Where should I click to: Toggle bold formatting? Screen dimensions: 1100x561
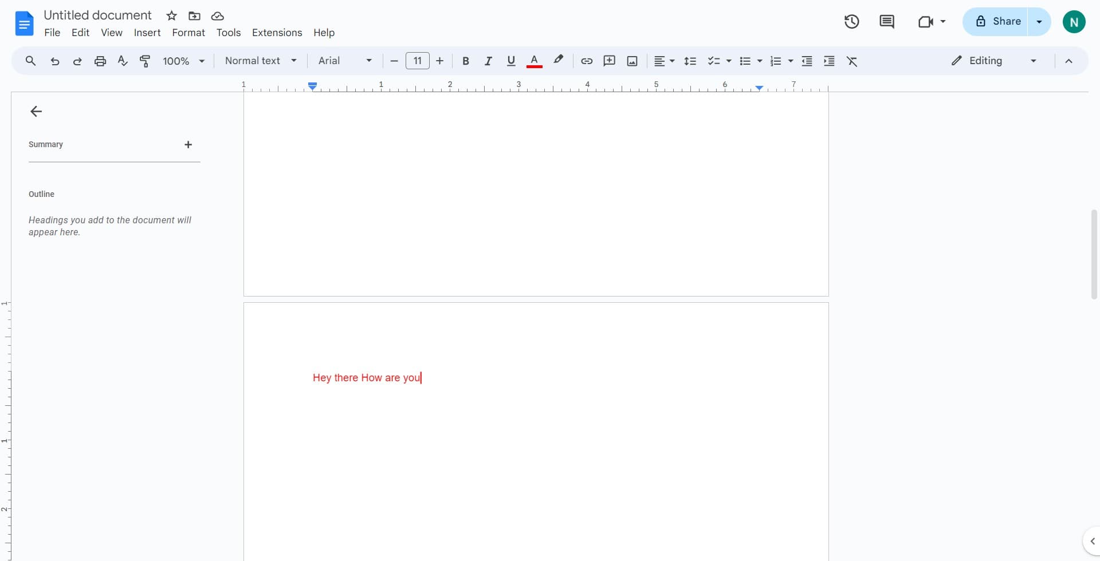(x=465, y=61)
